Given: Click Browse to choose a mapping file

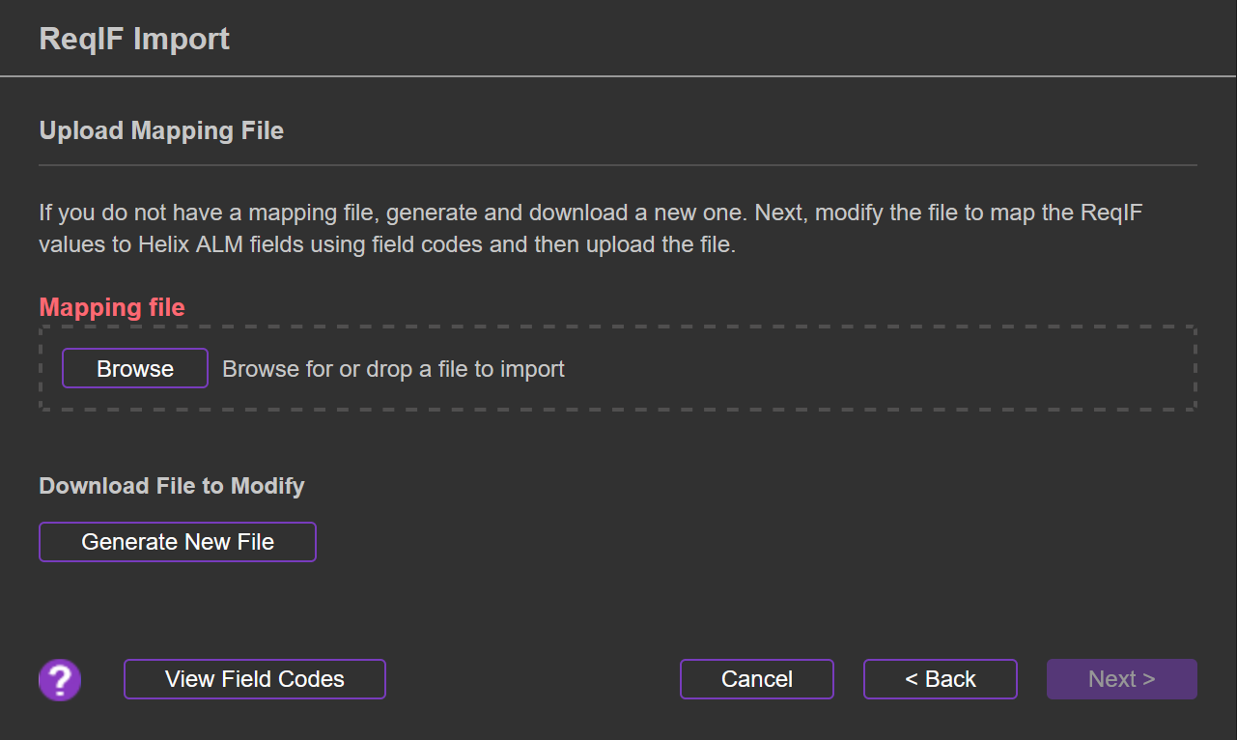Looking at the screenshot, I should [135, 369].
